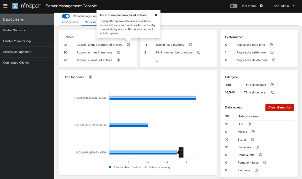Image resolution: width=302 pixels, height=179 pixels.
Task: Open Connected Clients in sidebar
Action: (27, 63)
